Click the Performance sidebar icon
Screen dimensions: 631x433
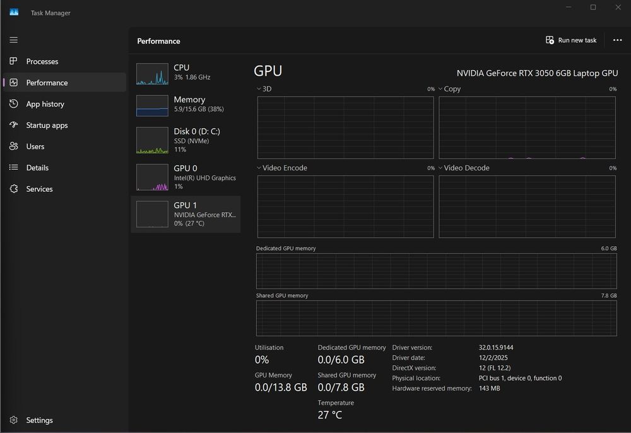tap(14, 83)
